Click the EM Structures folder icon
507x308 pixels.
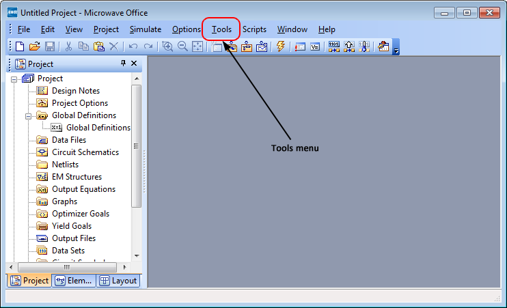[42, 177]
